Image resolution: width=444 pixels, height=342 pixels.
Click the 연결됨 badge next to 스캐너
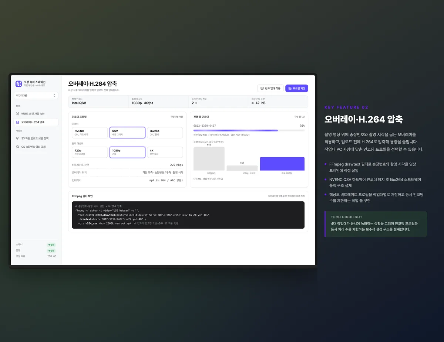coord(51,245)
